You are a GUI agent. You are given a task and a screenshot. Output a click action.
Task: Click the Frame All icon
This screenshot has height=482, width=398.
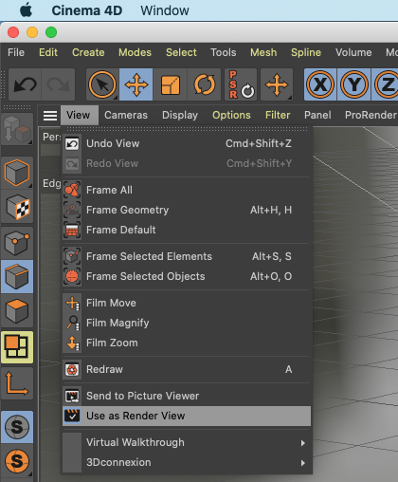tap(72, 190)
